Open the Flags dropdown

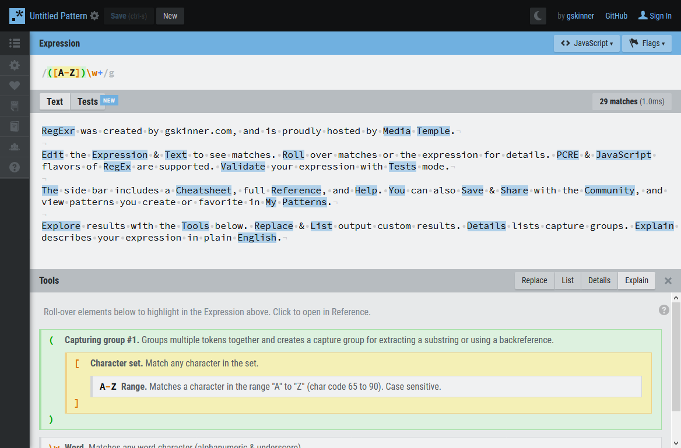coord(647,44)
